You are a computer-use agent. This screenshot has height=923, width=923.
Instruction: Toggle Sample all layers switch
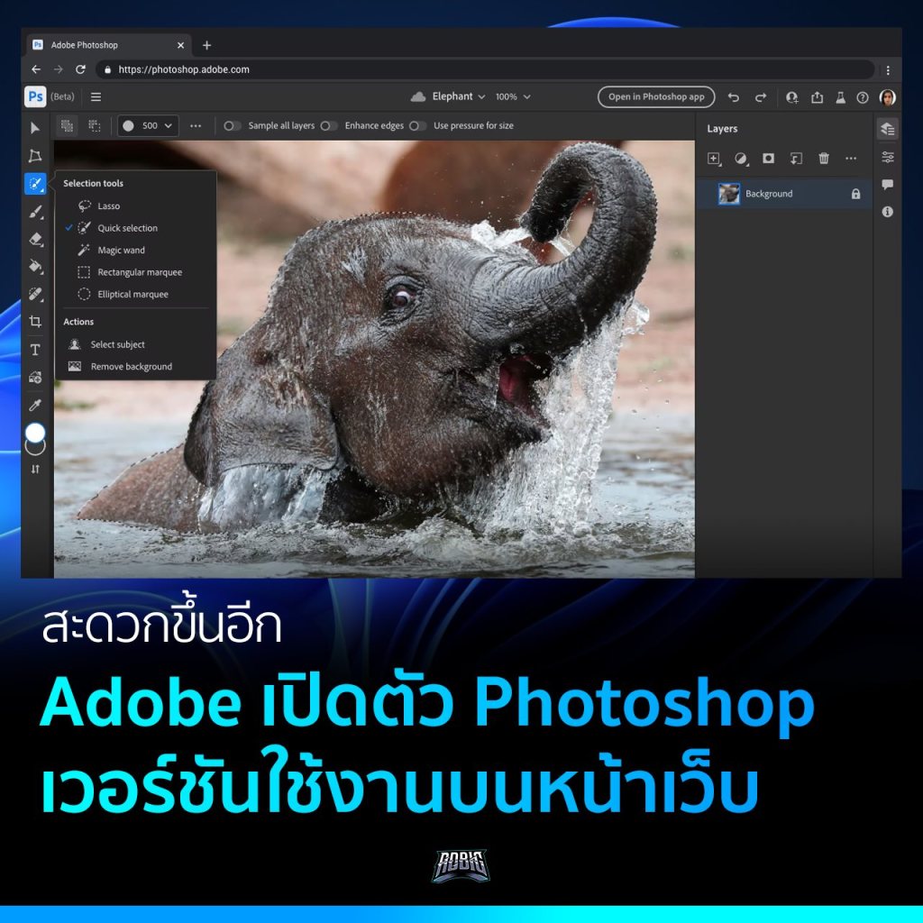pos(232,126)
